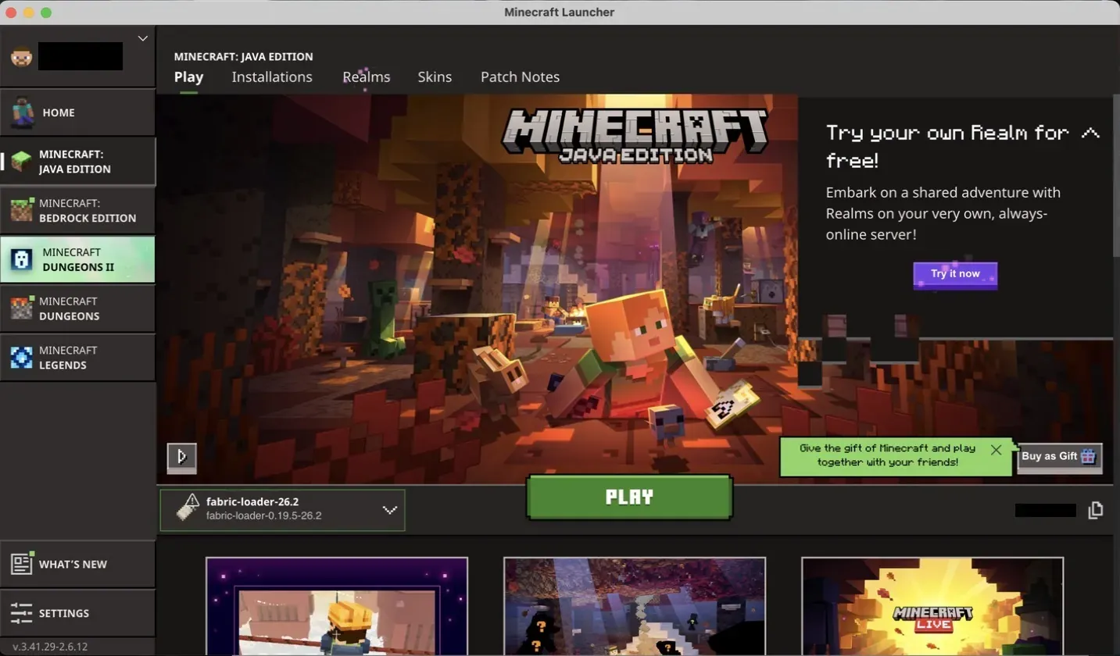Open the middle news thumbnail with question marks
This screenshot has width=1120, height=656.
[635, 606]
